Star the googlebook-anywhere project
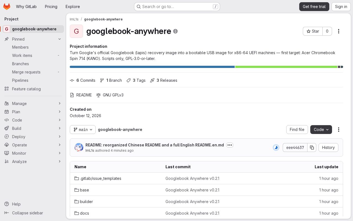 [313, 31]
